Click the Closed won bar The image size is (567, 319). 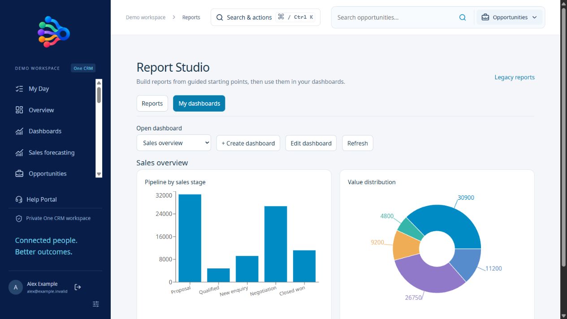304,266
